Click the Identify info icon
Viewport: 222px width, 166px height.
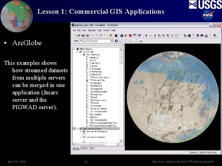(198, 36)
